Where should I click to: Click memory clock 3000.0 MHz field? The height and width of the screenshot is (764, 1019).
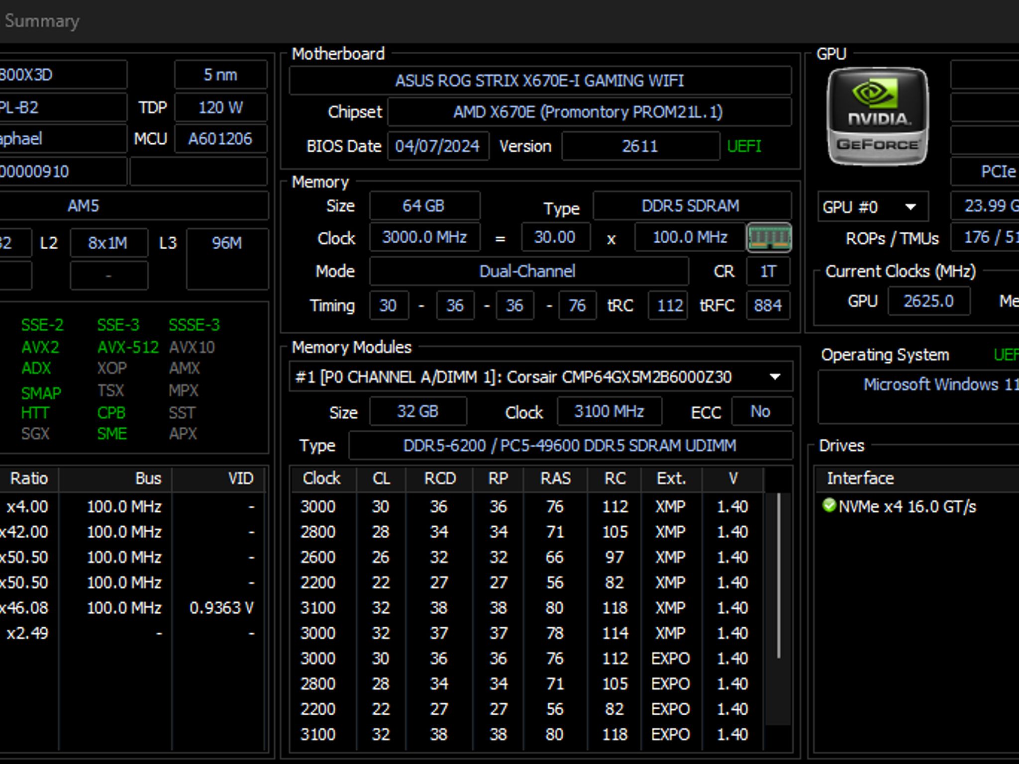[x=424, y=237]
